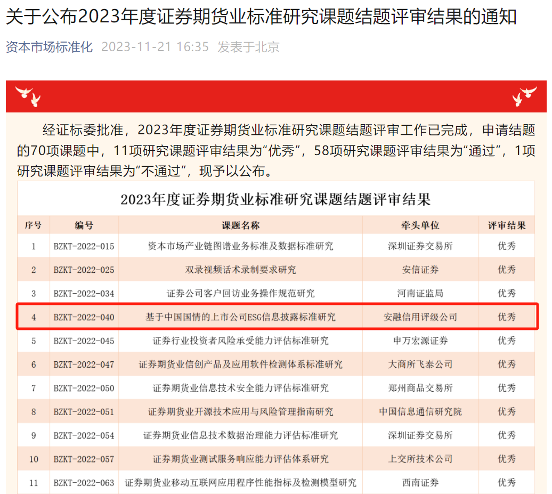
Task: Select topic 证券期货业信息技术安全能力评估标准研究
Action: [240, 387]
